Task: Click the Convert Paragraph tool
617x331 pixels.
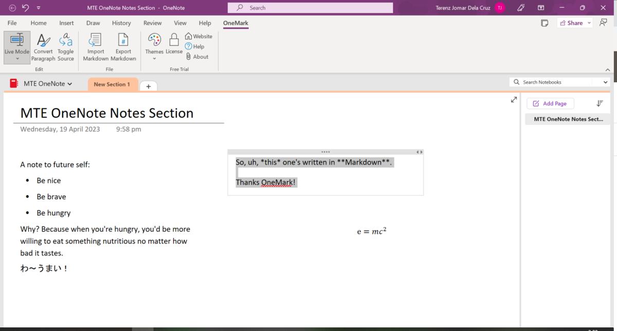Action: click(43, 46)
